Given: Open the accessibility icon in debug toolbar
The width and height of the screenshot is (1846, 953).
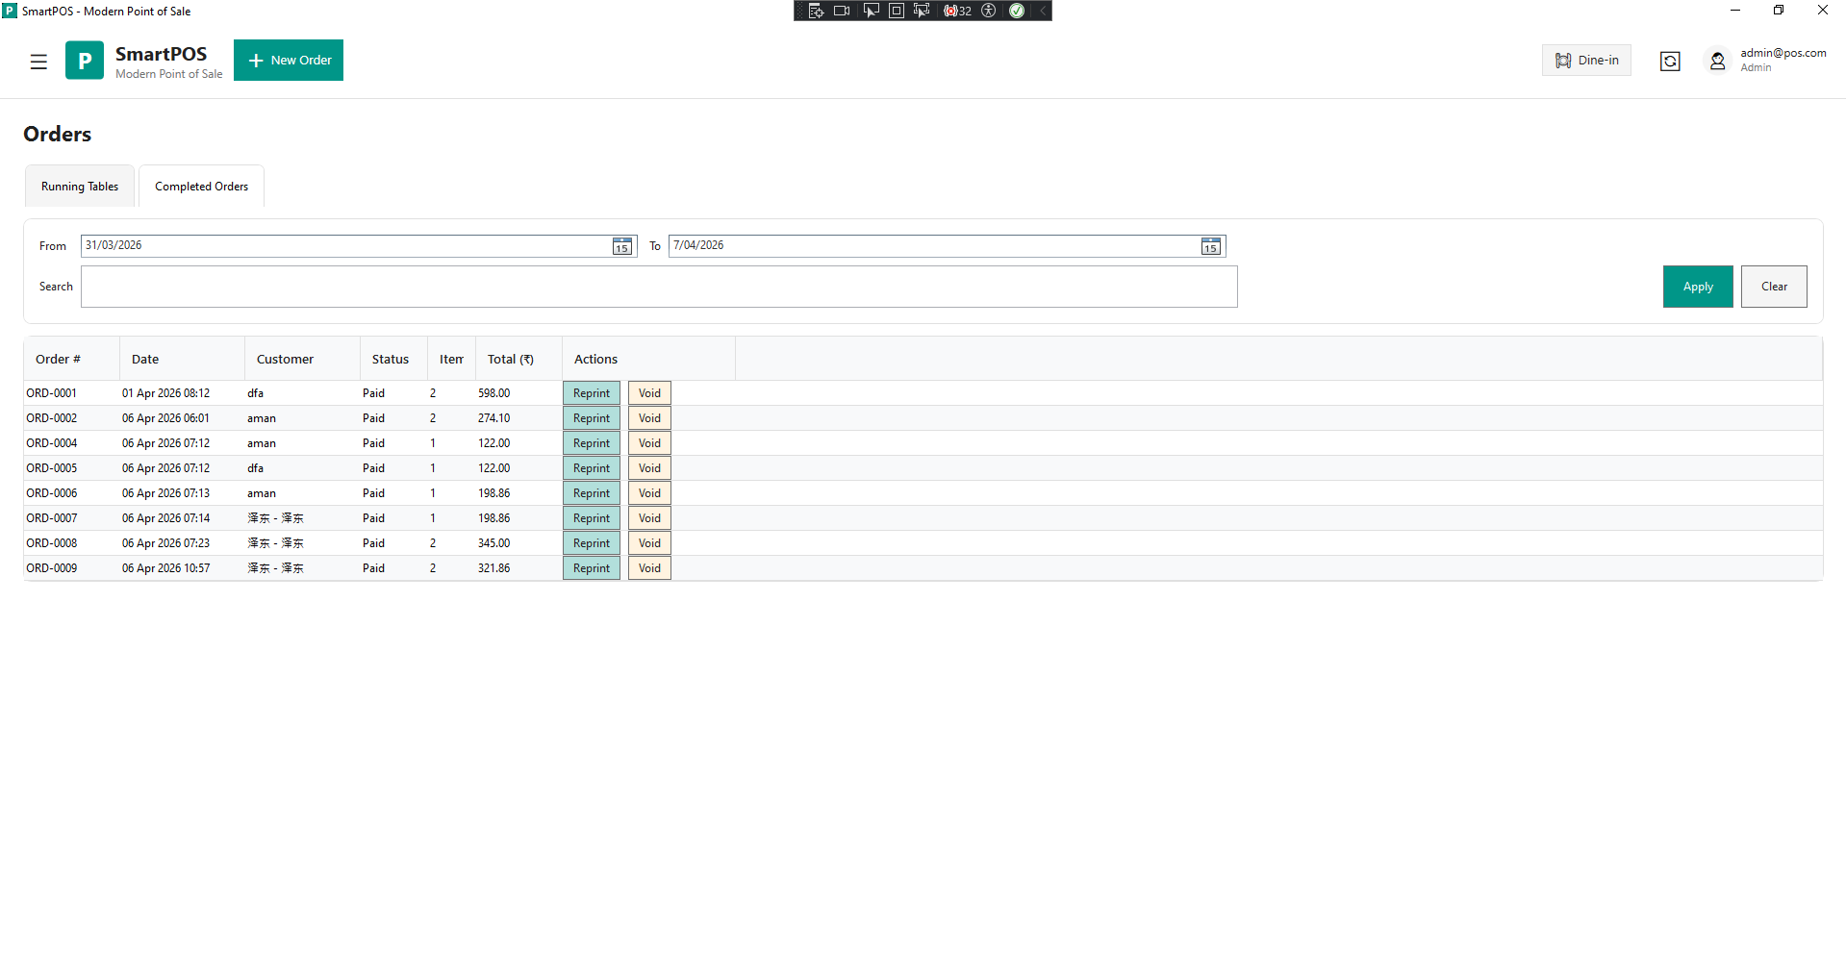Looking at the screenshot, I should 988,11.
